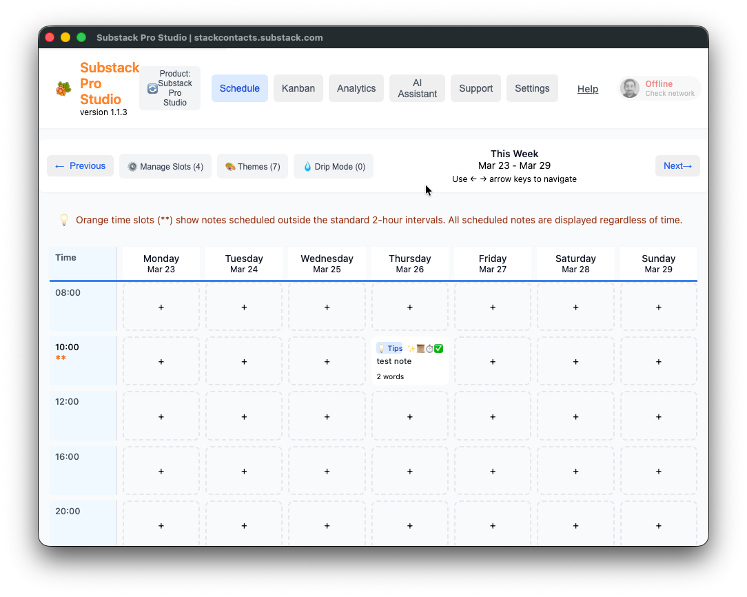The width and height of the screenshot is (747, 597).
Task: Open the Analytics tab
Action: 356,88
